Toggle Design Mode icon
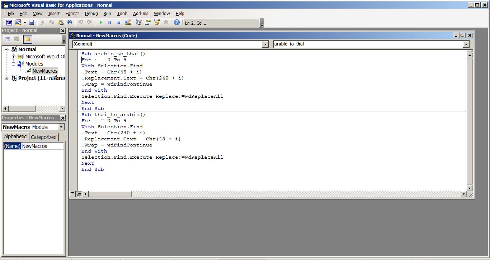490x260 pixels. 127,23
